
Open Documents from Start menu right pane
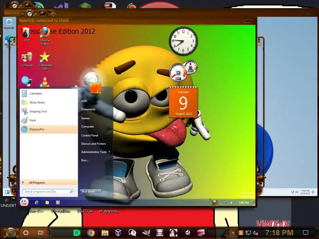(x=88, y=109)
